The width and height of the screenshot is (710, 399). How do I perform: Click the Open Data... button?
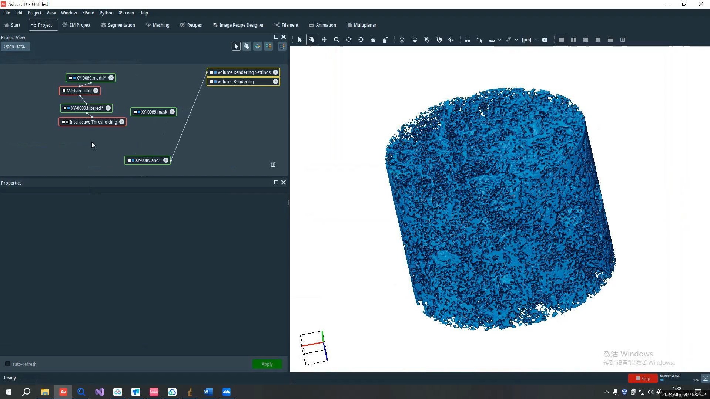pyautogui.click(x=16, y=46)
